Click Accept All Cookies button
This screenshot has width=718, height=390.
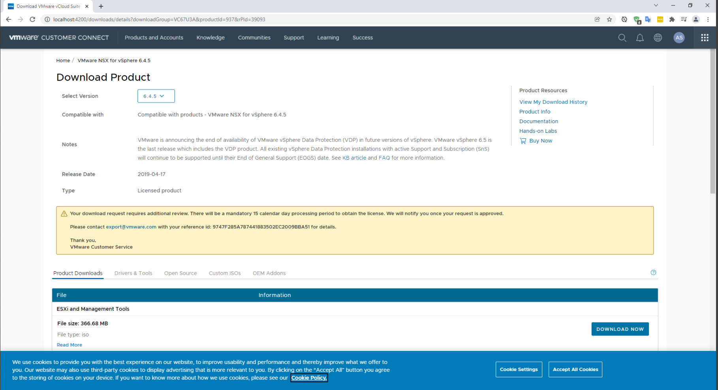click(x=575, y=369)
